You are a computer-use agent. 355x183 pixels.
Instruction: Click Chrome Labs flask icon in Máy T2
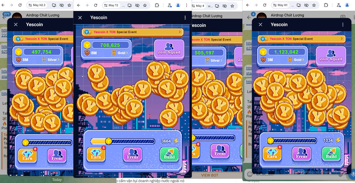tap(170, 5)
